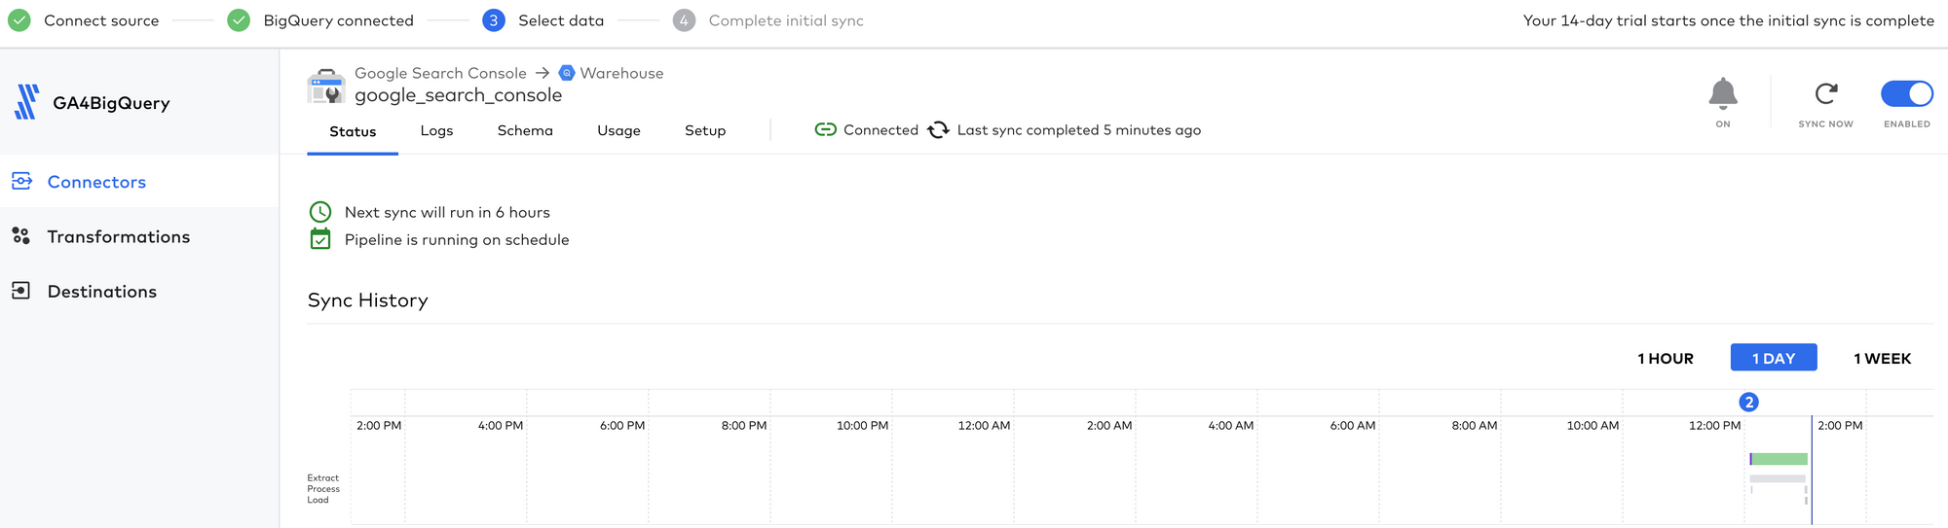The image size is (1948, 528).
Task: Click the Connectors sidebar icon
Action: (x=21, y=181)
